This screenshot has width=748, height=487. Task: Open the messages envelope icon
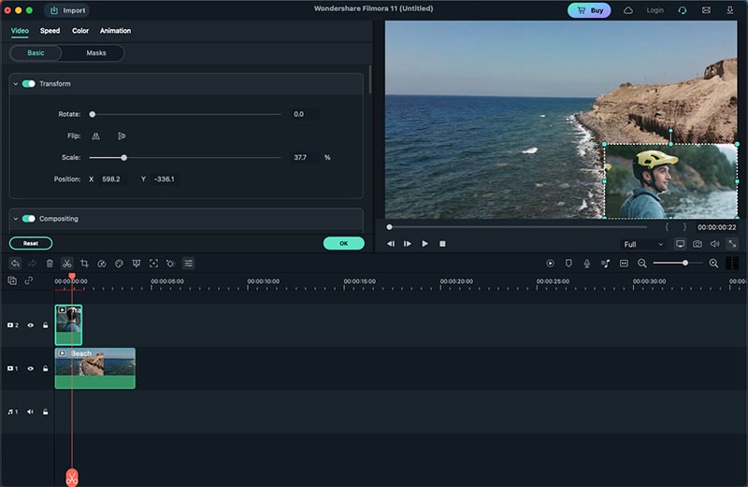click(706, 10)
